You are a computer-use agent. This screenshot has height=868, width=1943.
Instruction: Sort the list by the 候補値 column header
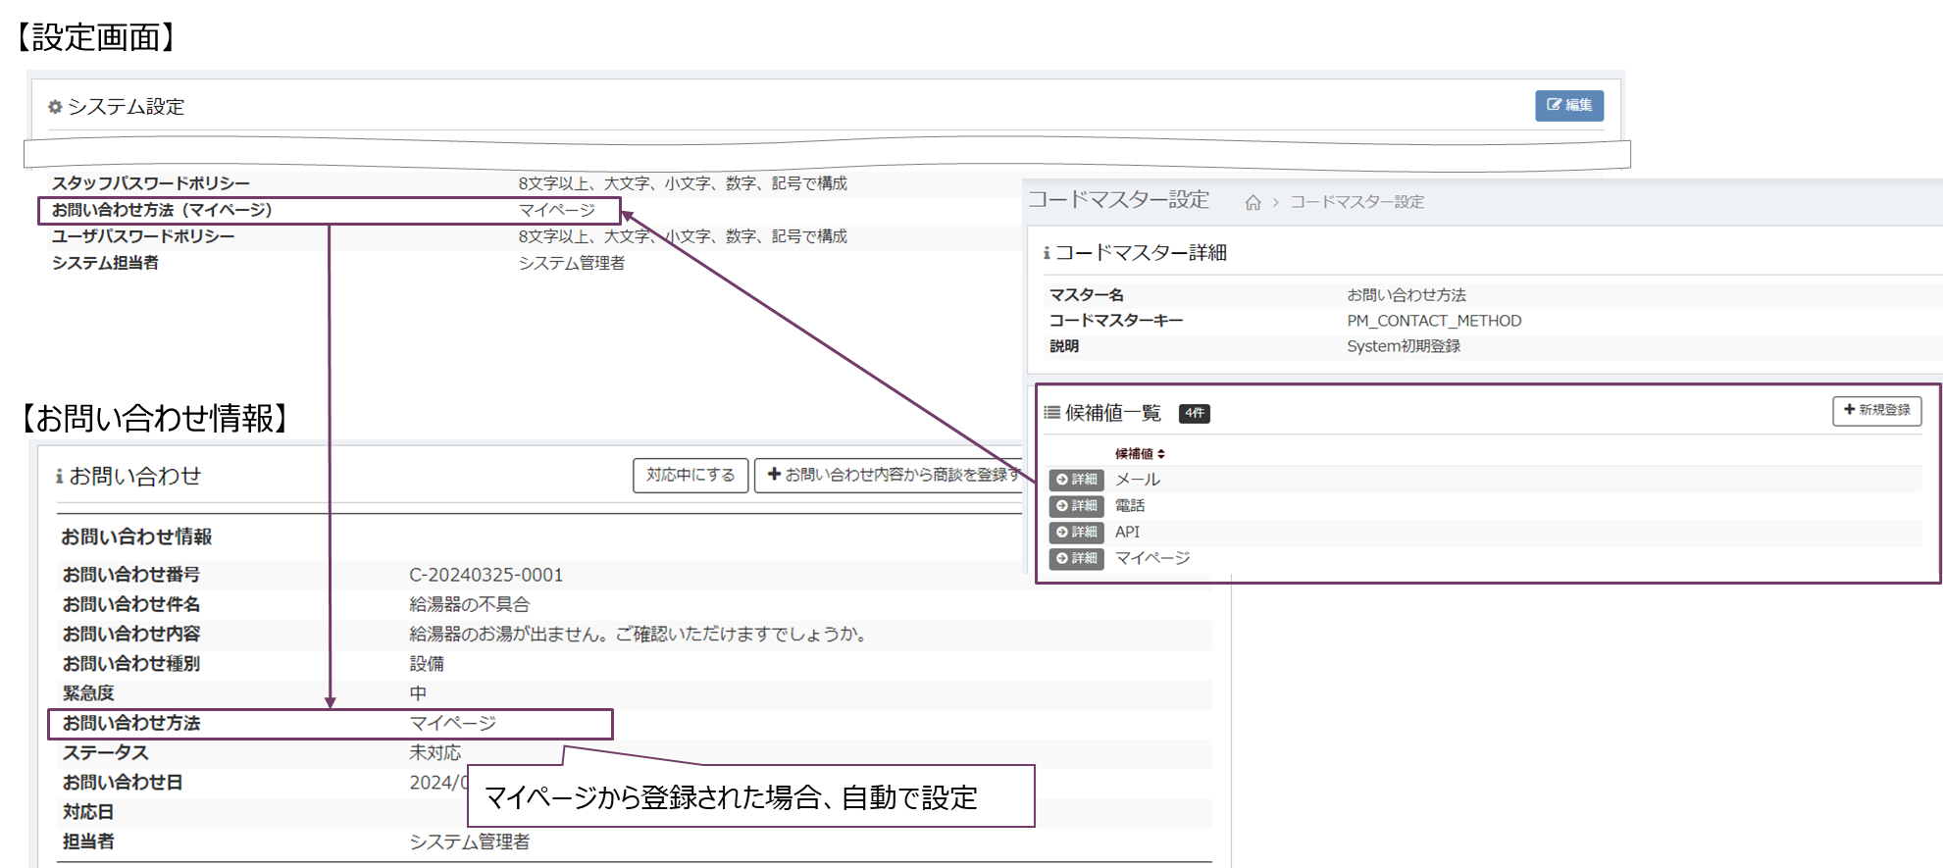[x=1140, y=454]
